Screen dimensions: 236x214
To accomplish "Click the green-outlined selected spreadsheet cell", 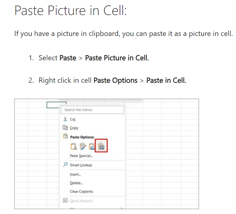I will click(53, 105).
